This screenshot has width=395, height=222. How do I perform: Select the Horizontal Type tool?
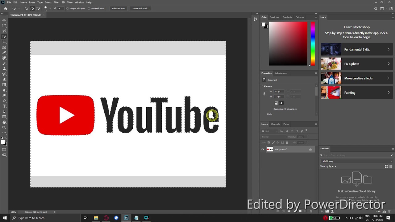tap(4, 106)
